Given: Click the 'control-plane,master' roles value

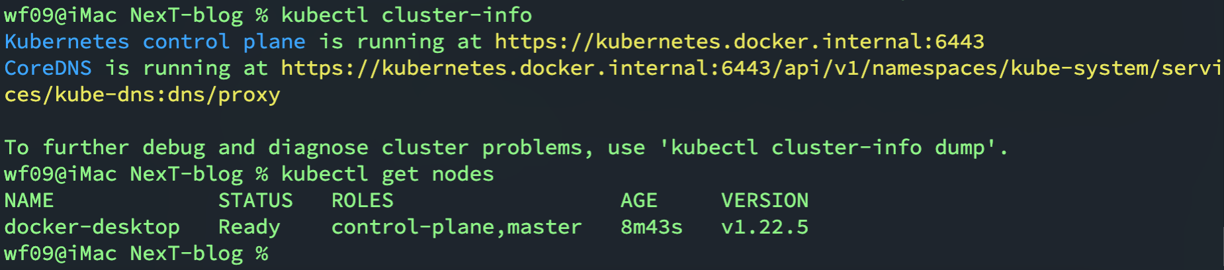Looking at the screenshot, I should coord(457,227).
